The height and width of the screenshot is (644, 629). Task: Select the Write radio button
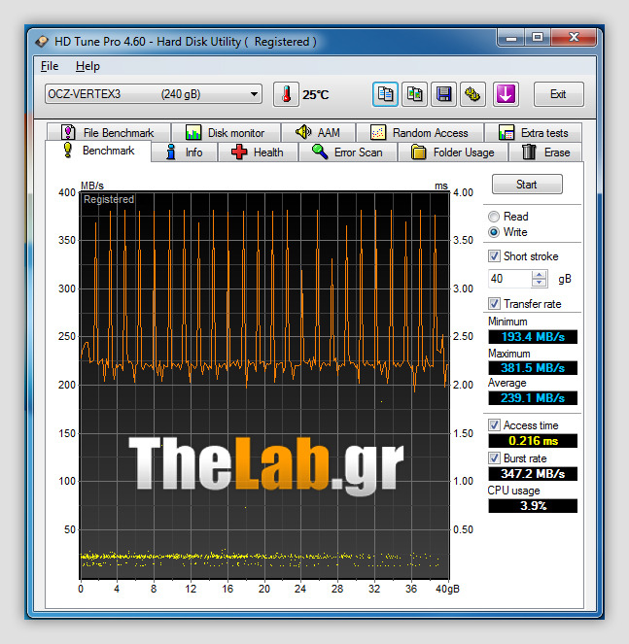coord(494,232)
